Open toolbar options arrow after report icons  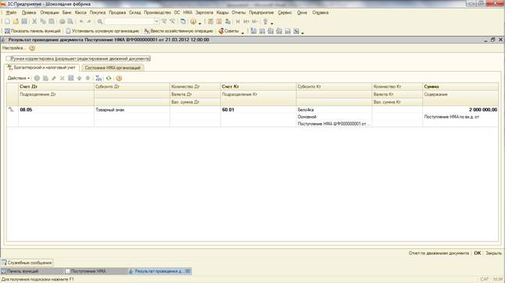tap(303, 32)
